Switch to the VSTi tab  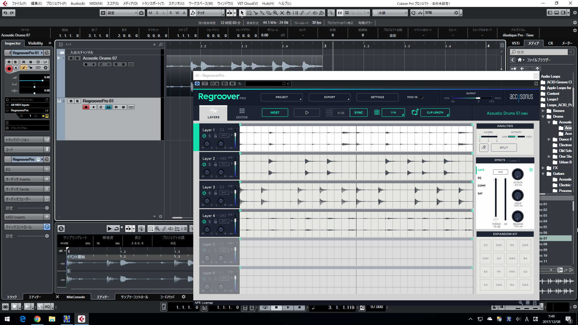[x=516, y=43]
